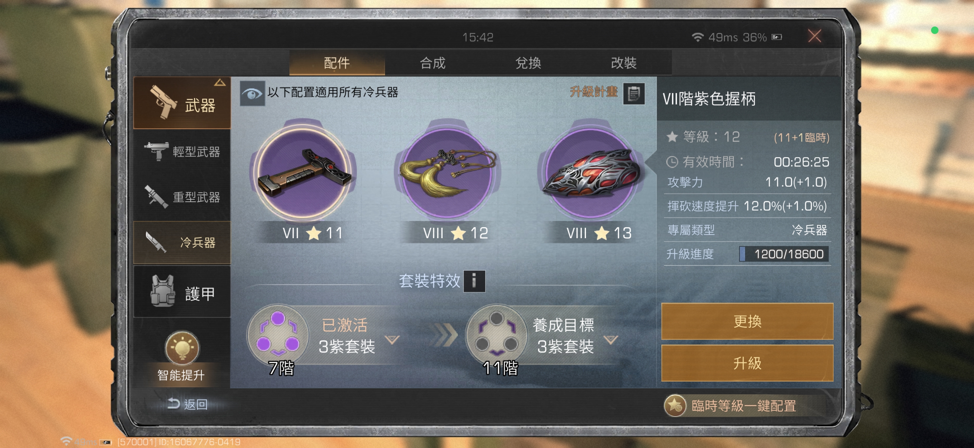Click the 升級 button
Viewport: 974px width, 448px height.
747,363
